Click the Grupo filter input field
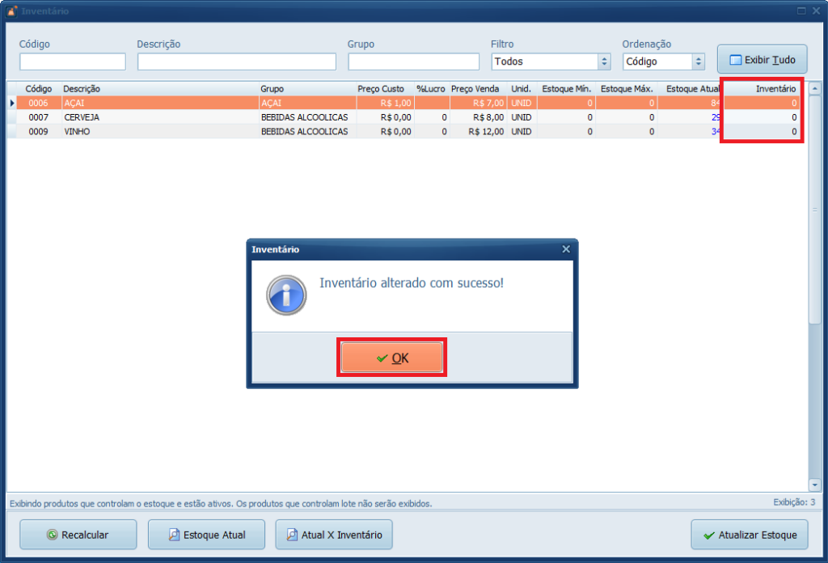The image size is (828, 563). pyautogui.click(x=415, y=61)
